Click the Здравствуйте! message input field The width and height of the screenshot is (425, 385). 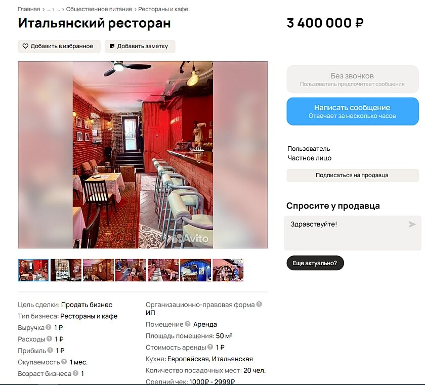point(352,233)
